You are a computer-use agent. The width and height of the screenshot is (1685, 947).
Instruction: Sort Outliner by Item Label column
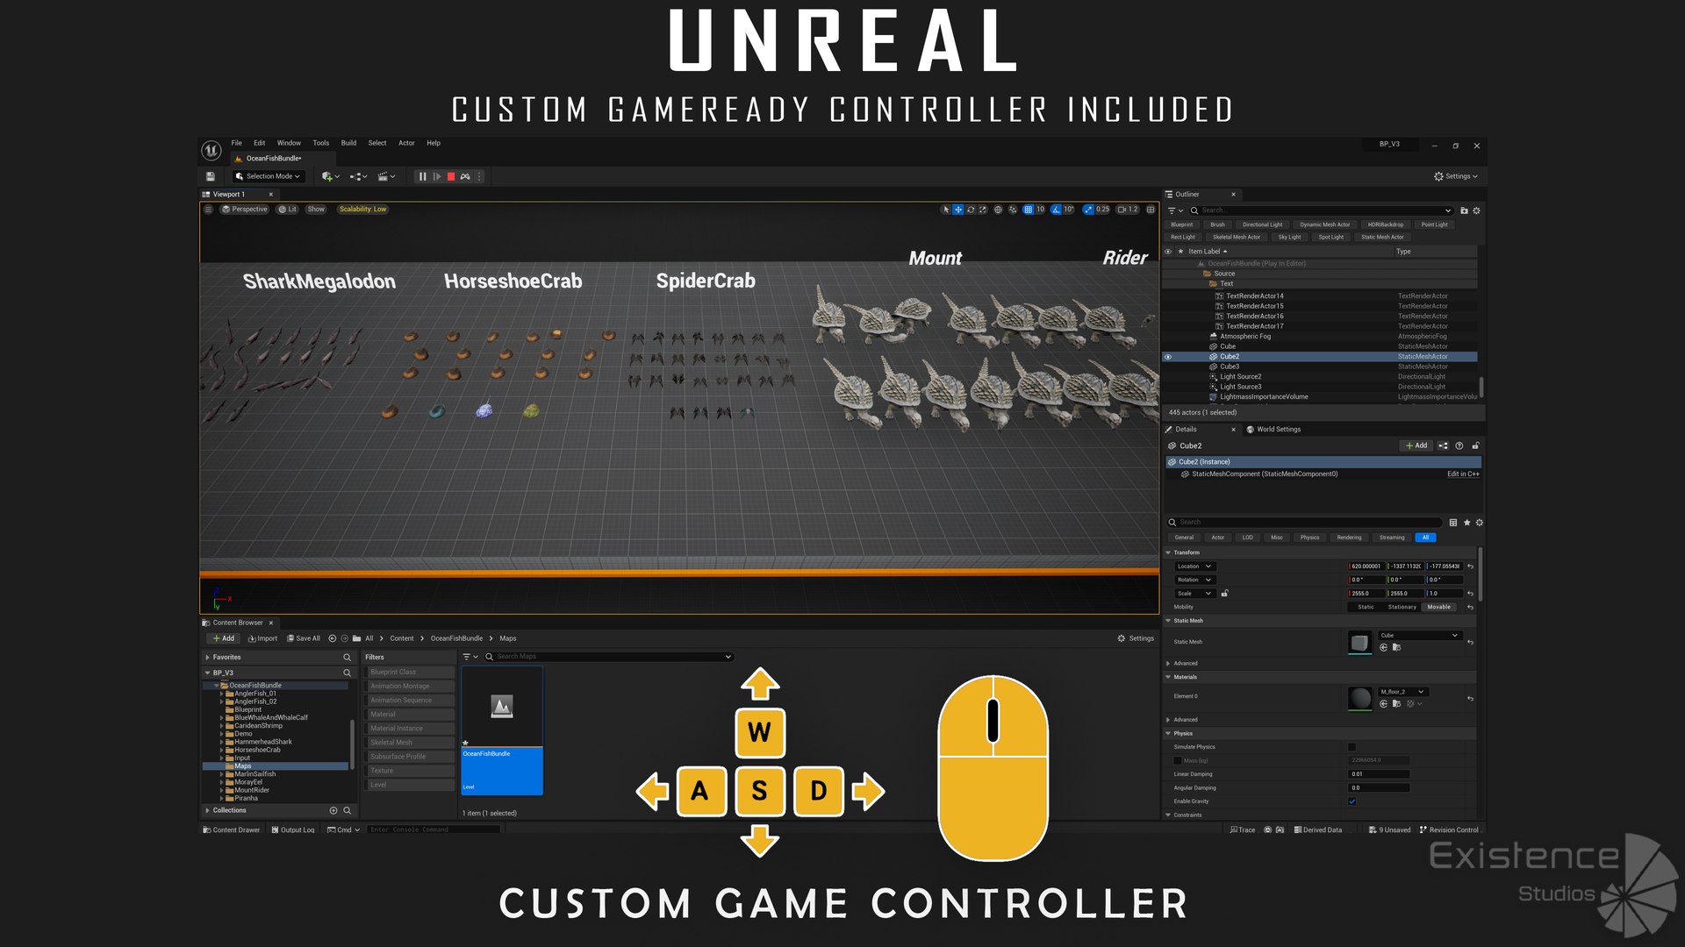(x=1207, y=252)
